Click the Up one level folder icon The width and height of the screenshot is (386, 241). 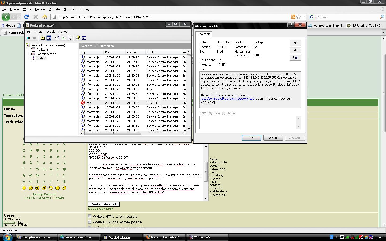click(43, 38)
